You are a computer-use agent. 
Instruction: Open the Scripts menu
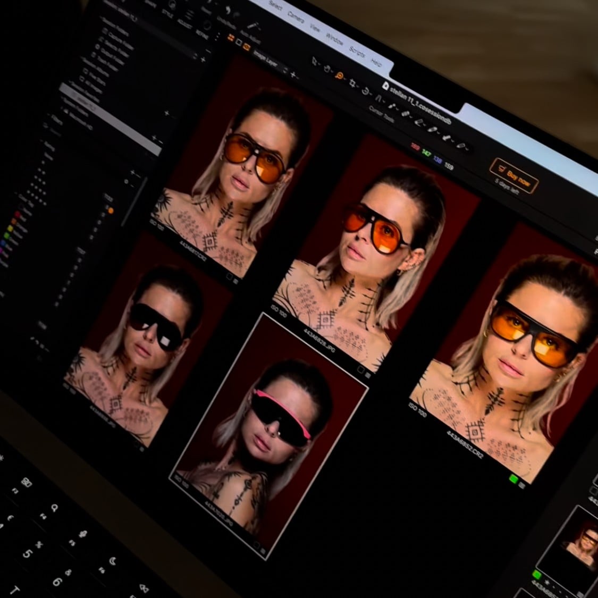357,52
